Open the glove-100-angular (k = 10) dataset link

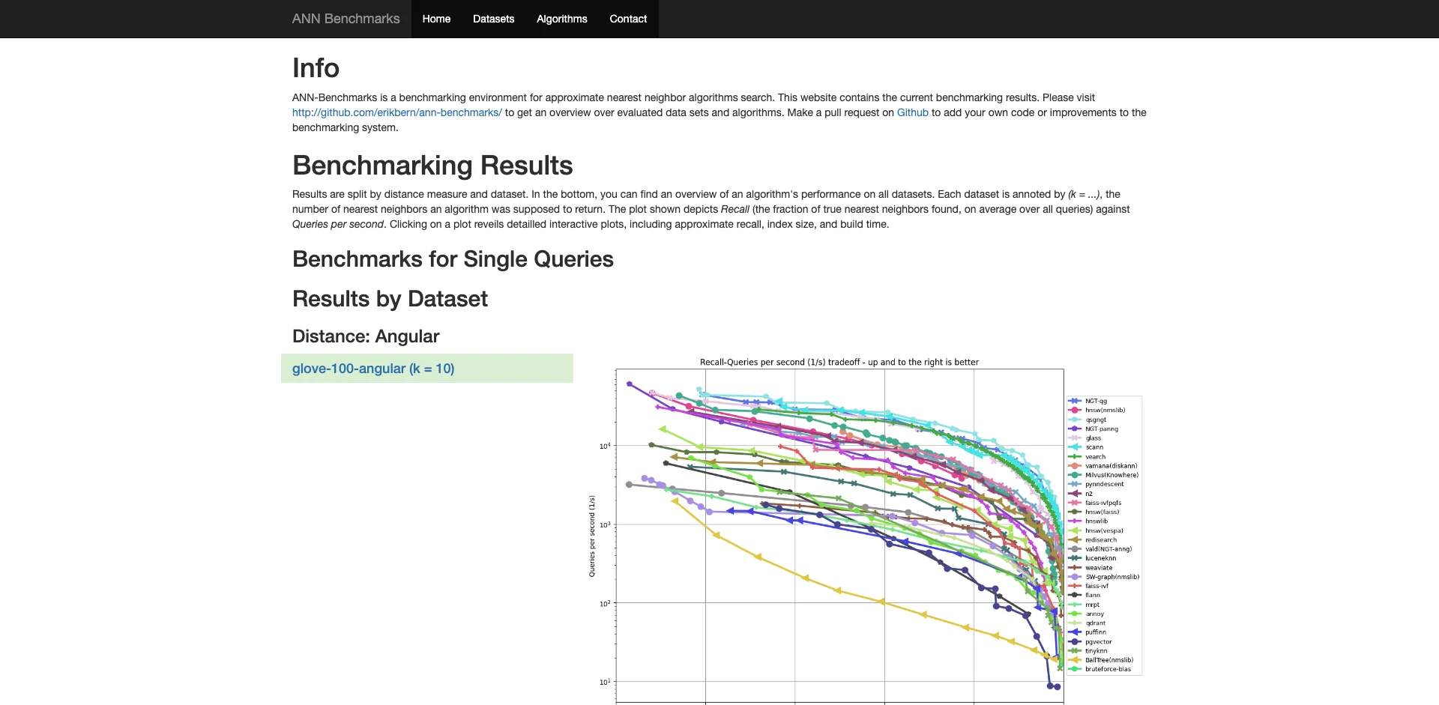373,369
